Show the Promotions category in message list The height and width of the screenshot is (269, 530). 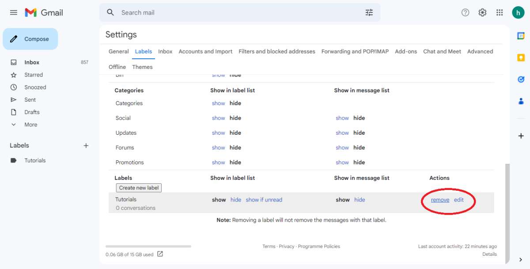(342, 162)
